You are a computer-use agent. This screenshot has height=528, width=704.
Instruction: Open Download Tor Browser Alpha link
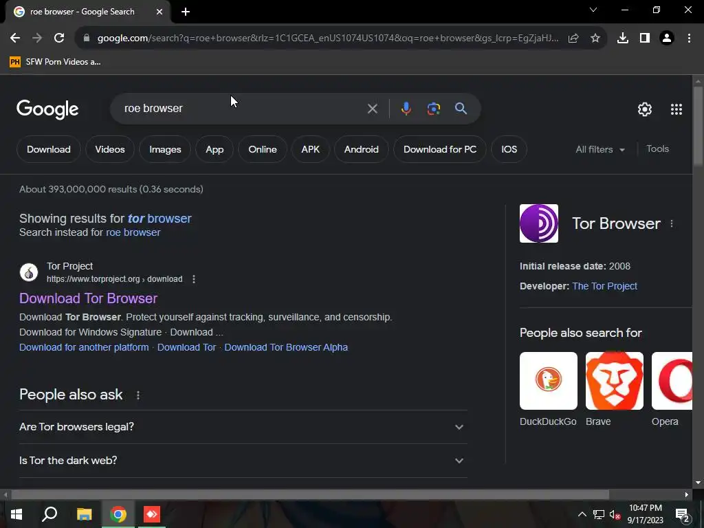coord(286,347)
